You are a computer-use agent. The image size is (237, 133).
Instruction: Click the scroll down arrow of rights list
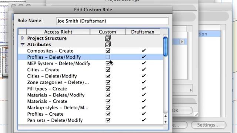point(166,122)
